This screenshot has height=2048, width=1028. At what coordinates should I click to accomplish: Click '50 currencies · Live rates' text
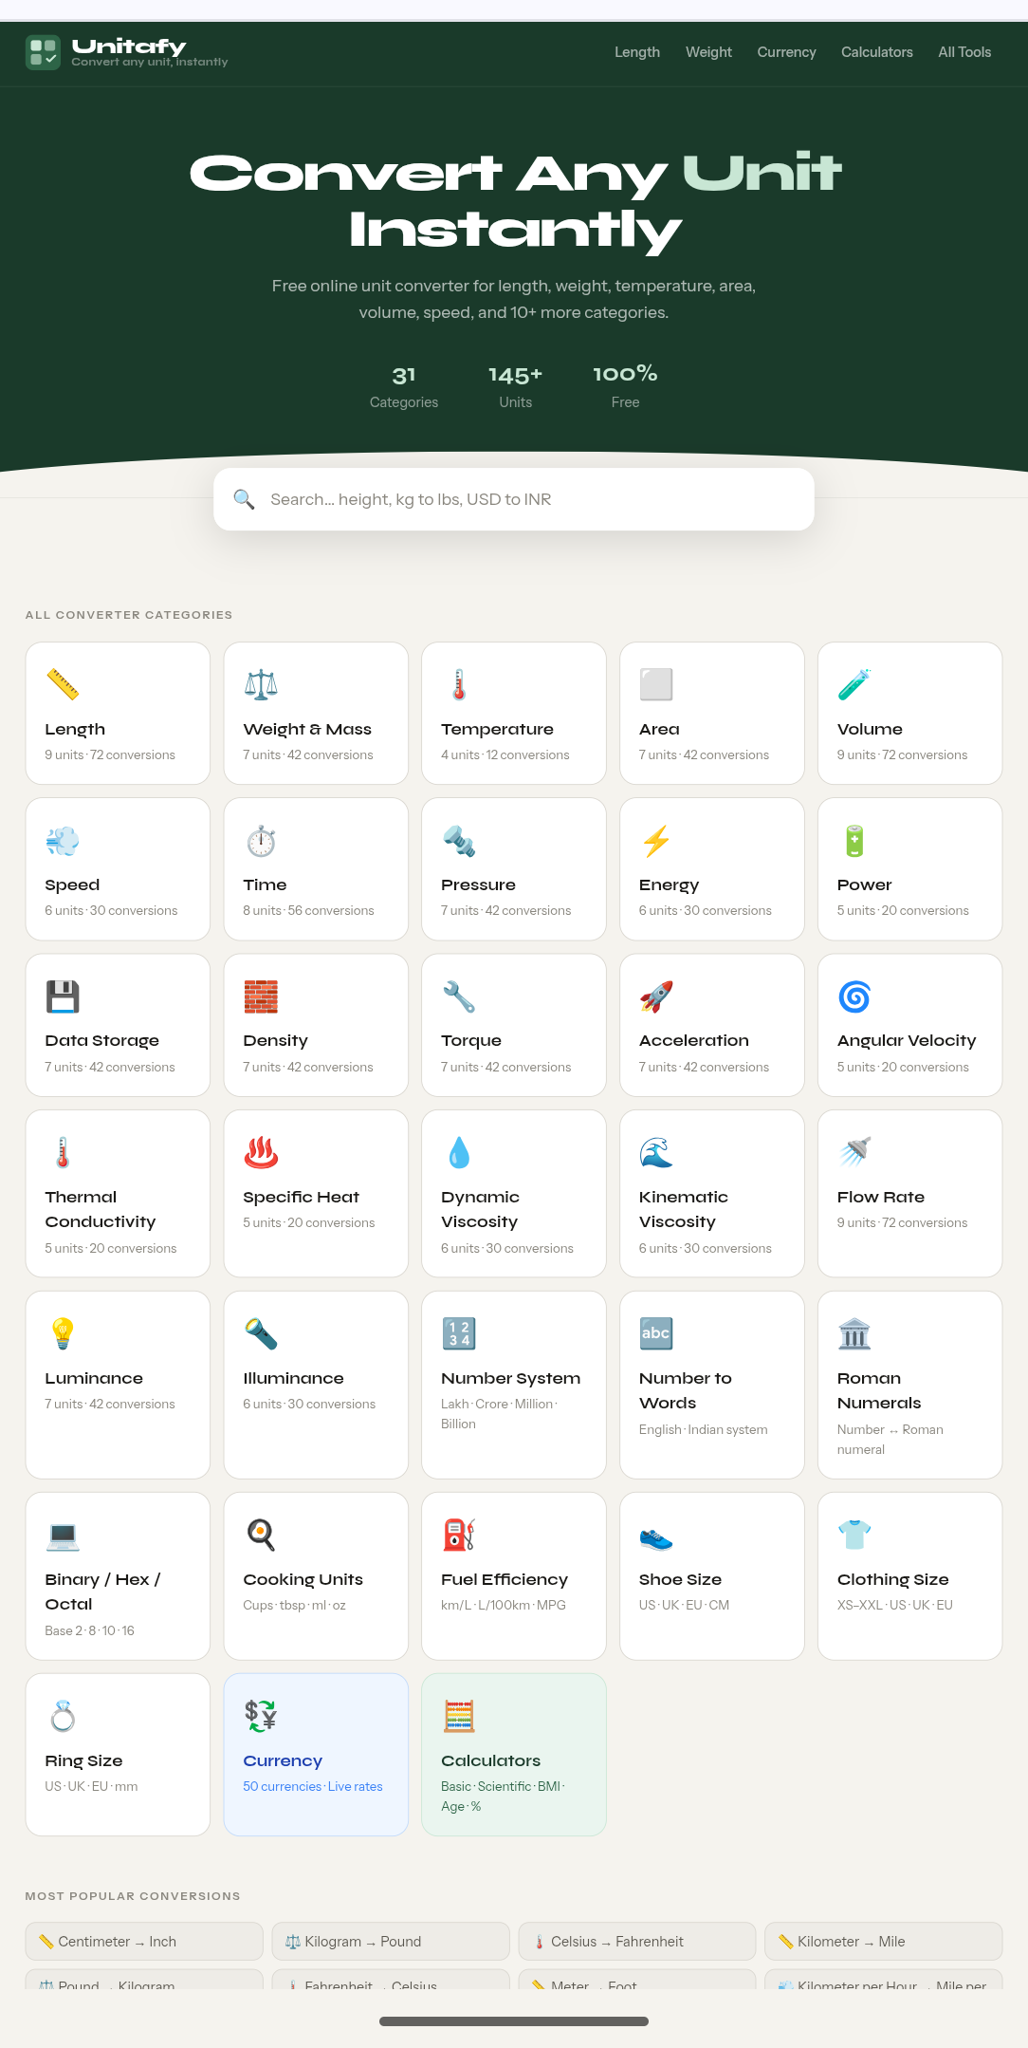313,1786
